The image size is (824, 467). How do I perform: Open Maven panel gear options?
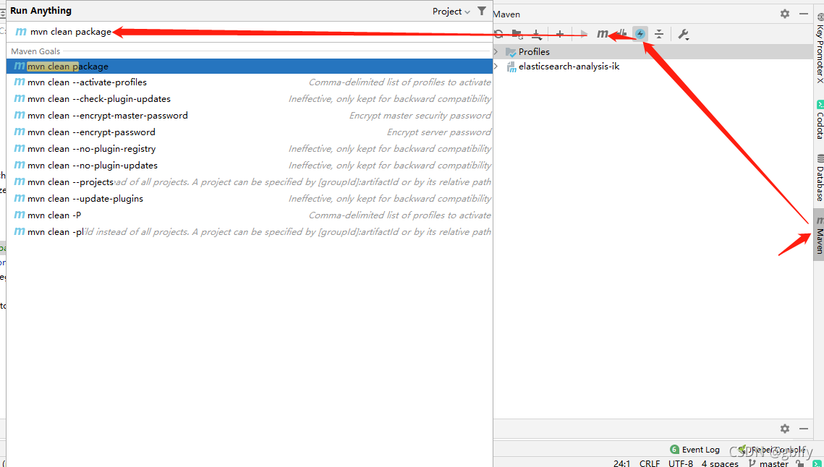[x=785, y=14]
